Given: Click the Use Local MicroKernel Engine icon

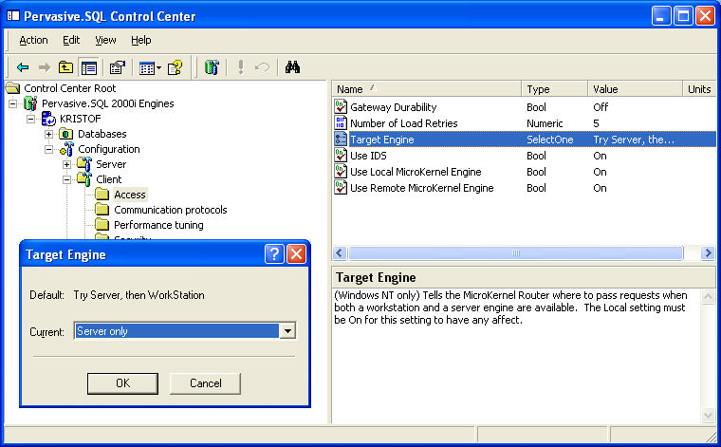Looking at the screenshot, I should 341,171.
